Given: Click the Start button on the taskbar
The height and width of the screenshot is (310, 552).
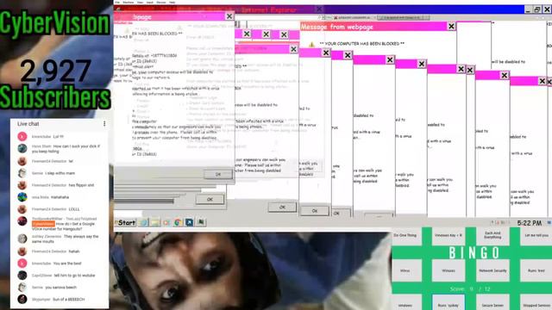Looking at the screenshot, I should coord(126,222).
